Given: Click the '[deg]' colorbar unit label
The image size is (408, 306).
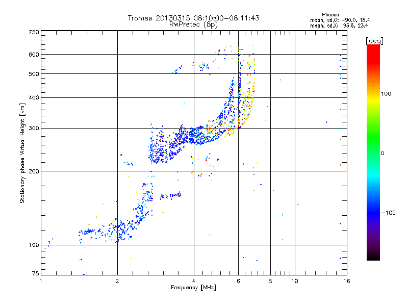Looking at the screenshot, I should click(x=374, y=41).
